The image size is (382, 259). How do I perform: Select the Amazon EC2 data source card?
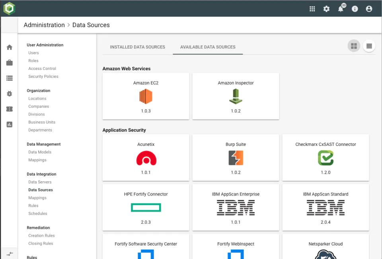146,96
